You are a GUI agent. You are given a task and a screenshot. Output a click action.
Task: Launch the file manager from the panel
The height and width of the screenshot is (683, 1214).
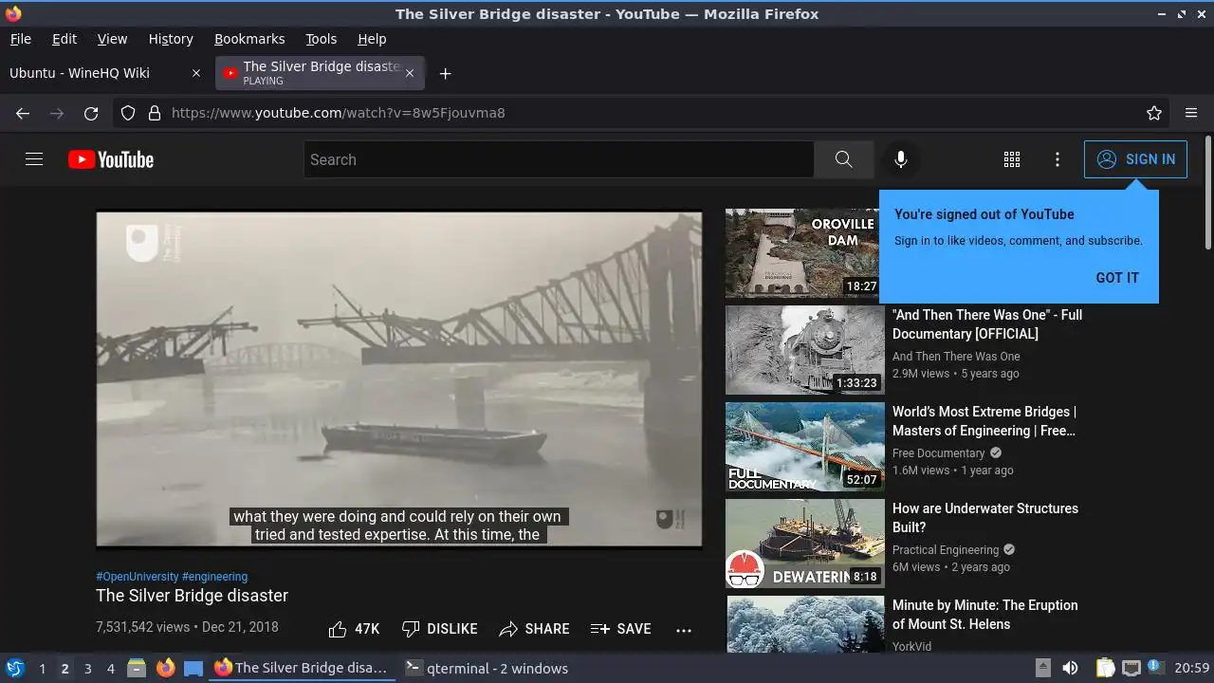click(137, 668)
